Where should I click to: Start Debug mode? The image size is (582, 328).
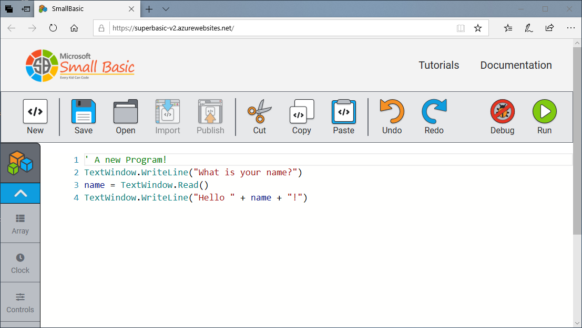tap(502, 117)
